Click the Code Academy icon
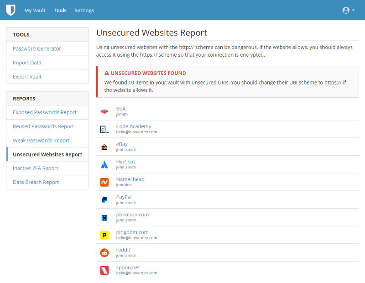Image resolution: width=365 pixels, height=283 pixels. (104, 129)
